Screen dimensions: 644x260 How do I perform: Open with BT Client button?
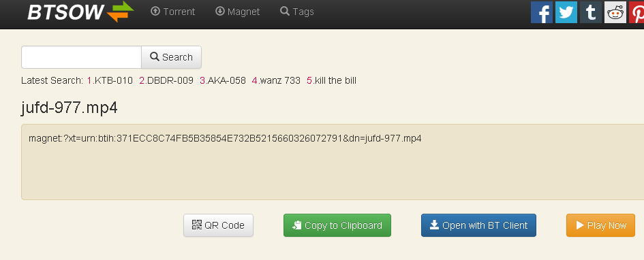tap(478, 225)
